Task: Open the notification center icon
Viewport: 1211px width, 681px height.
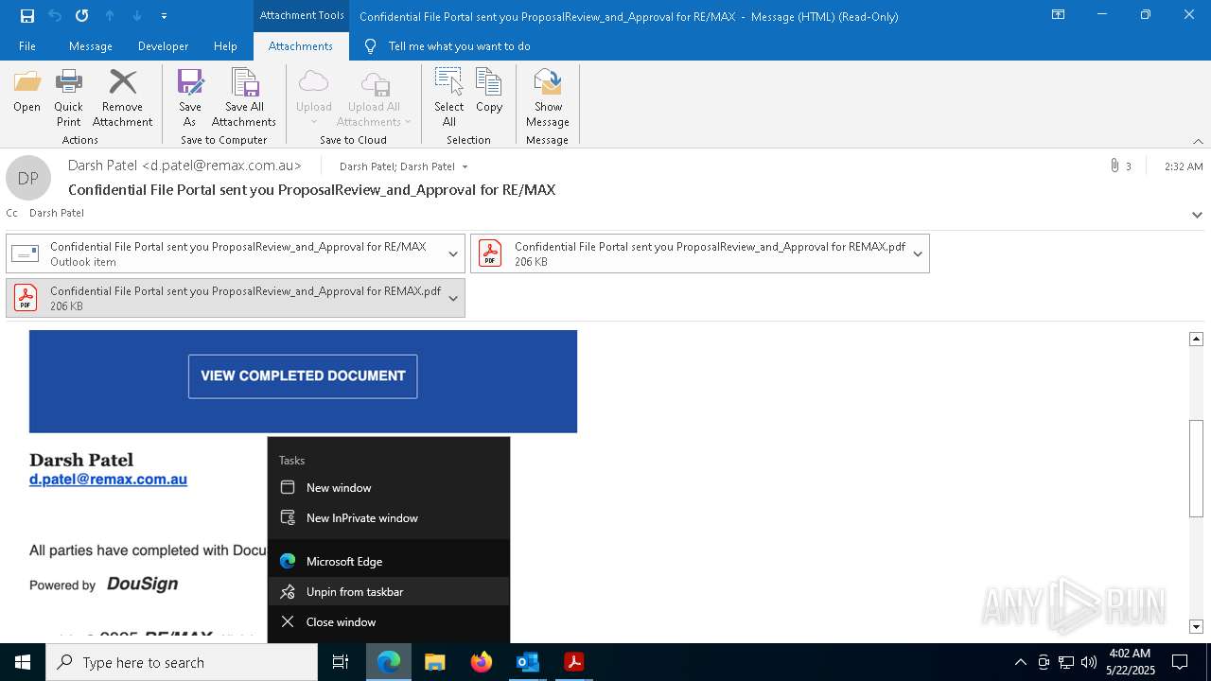Action: (1180, 662)
